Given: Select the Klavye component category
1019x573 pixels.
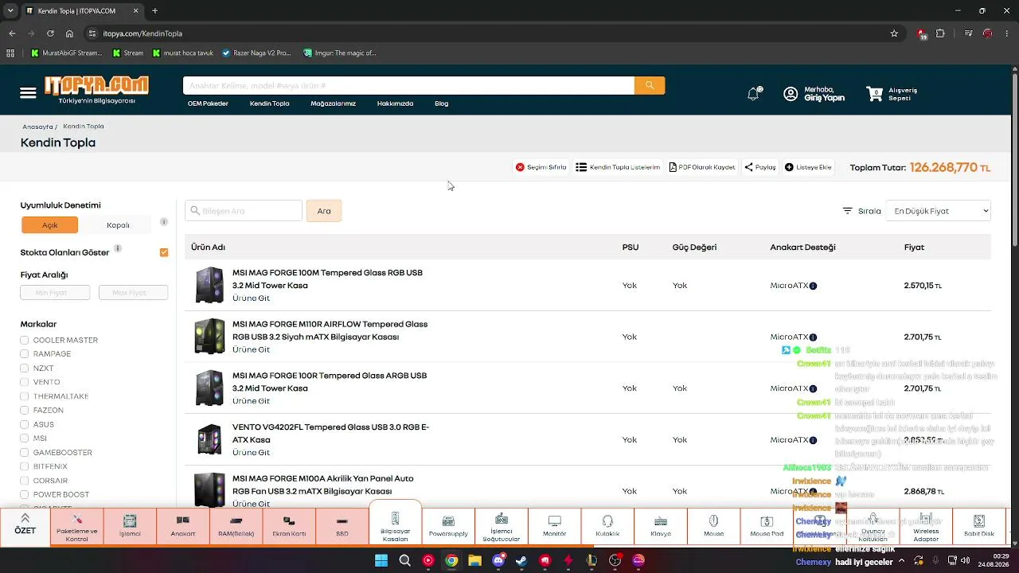Looking at the screenshot, I should pos(661,527).
